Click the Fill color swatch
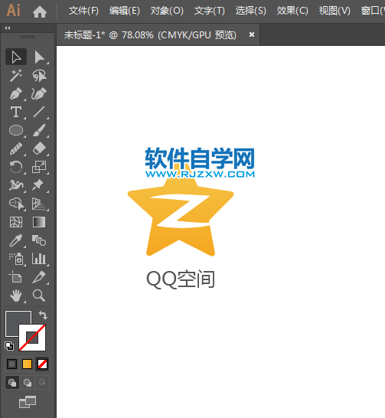Screen dimensions: 385x418 tap(13, 320)
